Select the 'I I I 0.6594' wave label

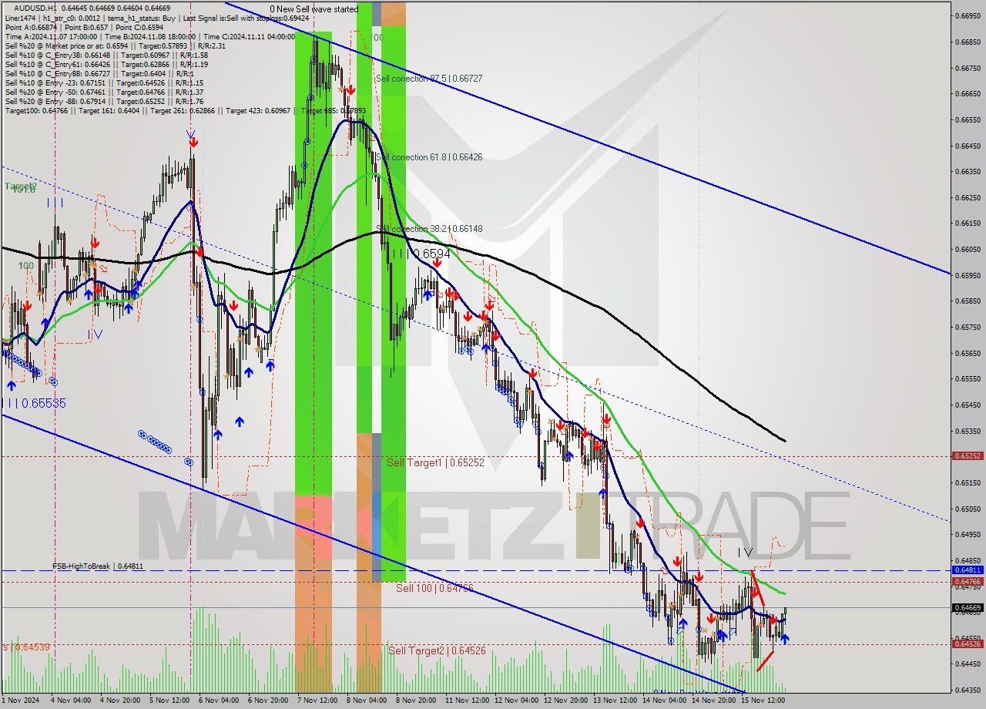[x=421, y=254]
